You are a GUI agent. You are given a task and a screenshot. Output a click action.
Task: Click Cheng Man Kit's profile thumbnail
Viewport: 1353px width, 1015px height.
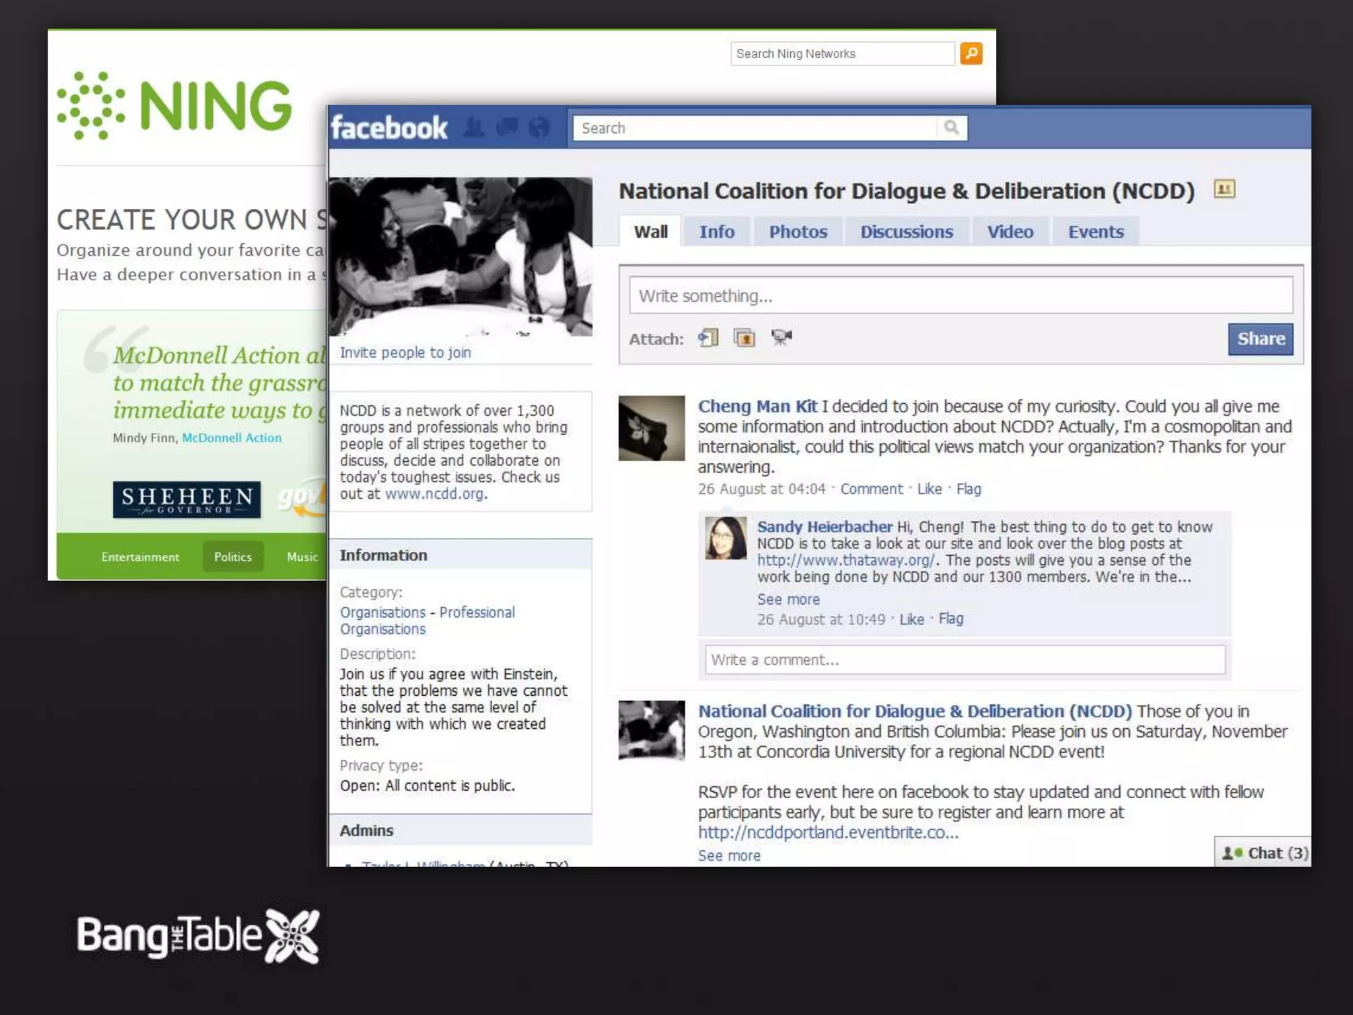(651, 428)
